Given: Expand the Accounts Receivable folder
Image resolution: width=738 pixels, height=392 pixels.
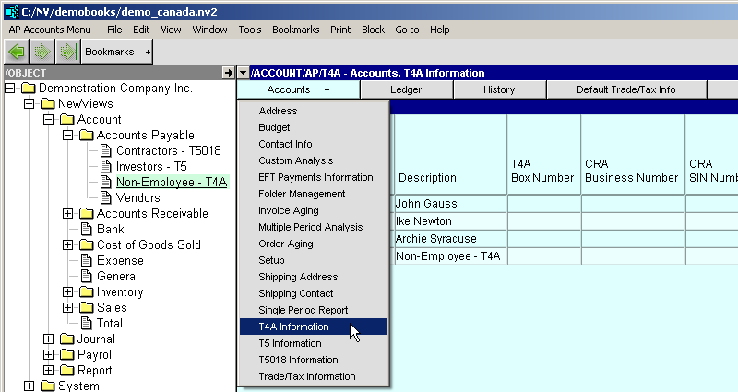Looking at the screenshot, I should [67, 214].
